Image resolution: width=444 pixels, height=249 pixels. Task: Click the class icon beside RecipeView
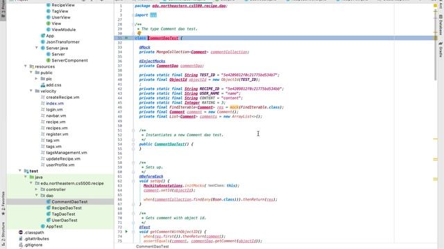point(49,5)
